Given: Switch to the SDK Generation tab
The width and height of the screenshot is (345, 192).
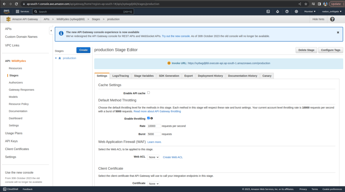Looking at the screenshot, I should coord(169,76).
